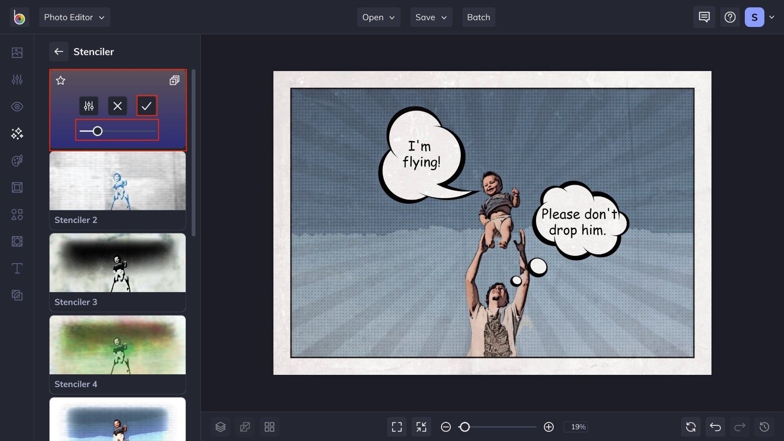The width and height of the screenshot is (784, 441).
Task: Open the Photo Editor mode dropdown
Action: pyautogui.click(x=74, y=17)
